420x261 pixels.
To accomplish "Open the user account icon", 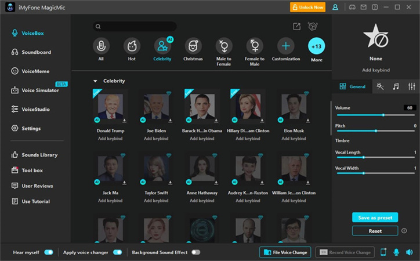I will click(x=335, y=7).
